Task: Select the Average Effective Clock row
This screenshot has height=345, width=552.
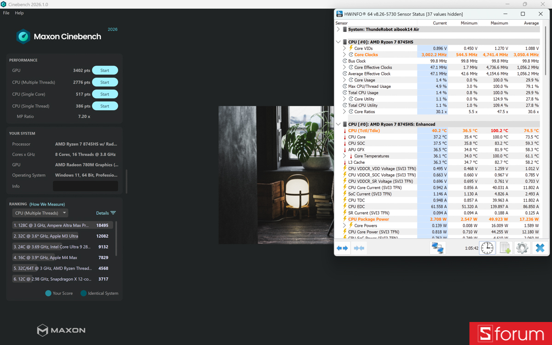Action: coord(441,74)
